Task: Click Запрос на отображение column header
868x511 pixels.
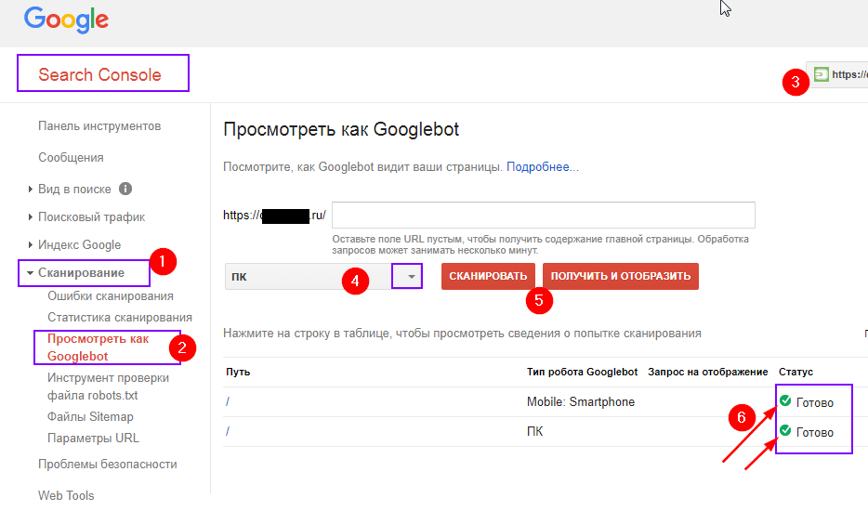Action: [707, 372]
